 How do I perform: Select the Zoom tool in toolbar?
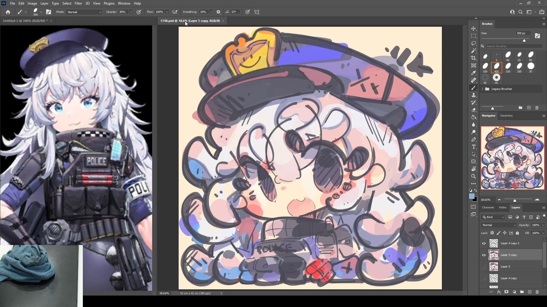point(473,176)
